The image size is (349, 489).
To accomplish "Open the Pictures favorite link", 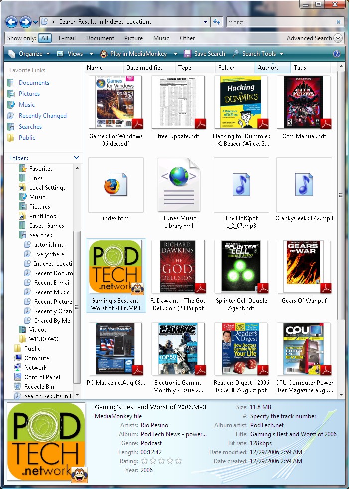I will click(x=29, y=94).
